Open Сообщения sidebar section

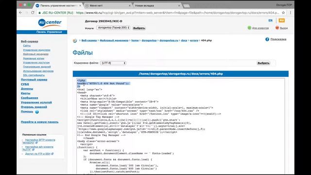[29, 98]
